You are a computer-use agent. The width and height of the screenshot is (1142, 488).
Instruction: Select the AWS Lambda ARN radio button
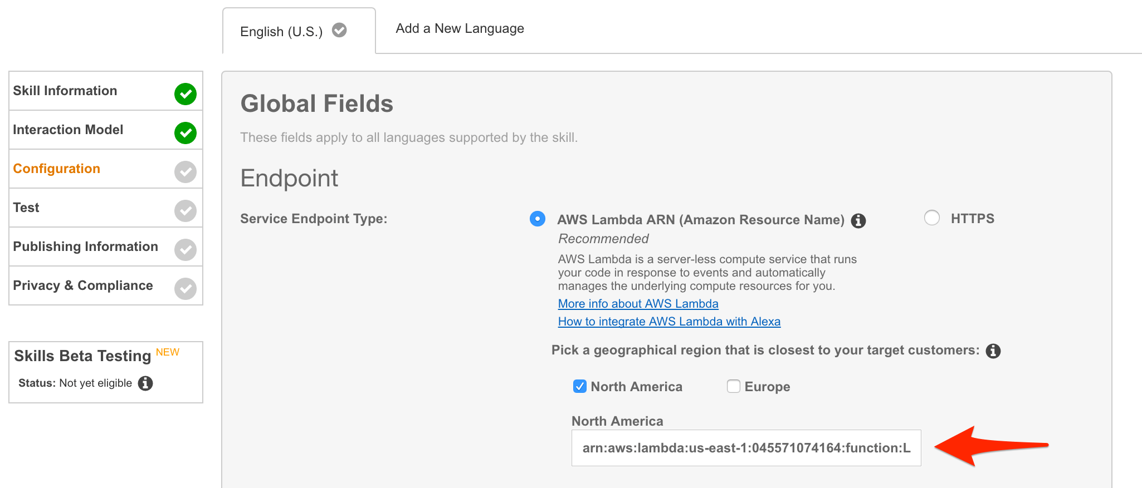537,219
